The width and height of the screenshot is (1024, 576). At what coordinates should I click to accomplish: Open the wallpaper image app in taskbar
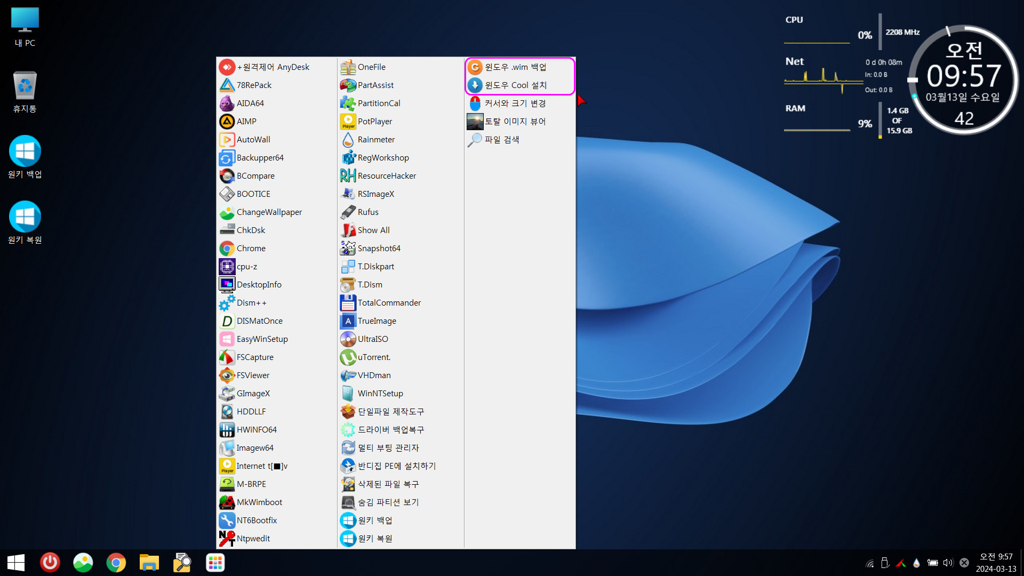click(83, 563)
